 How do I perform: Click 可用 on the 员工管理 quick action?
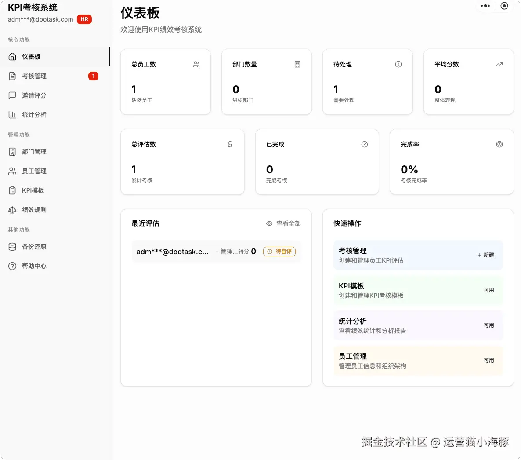[489, 361]
